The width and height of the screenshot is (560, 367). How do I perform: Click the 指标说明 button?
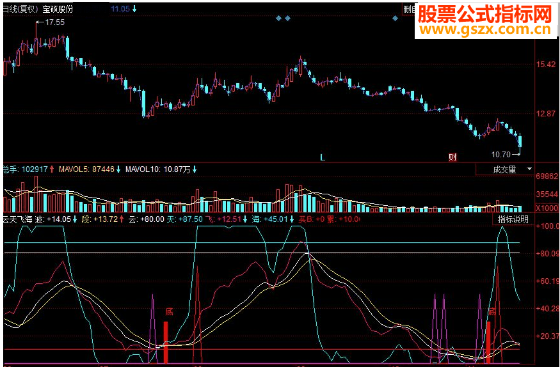click(514, 219)
